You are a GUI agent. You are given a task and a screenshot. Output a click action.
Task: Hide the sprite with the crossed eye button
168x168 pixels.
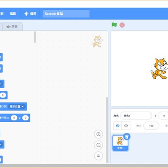pyautogui.click(x=126, y=126)
